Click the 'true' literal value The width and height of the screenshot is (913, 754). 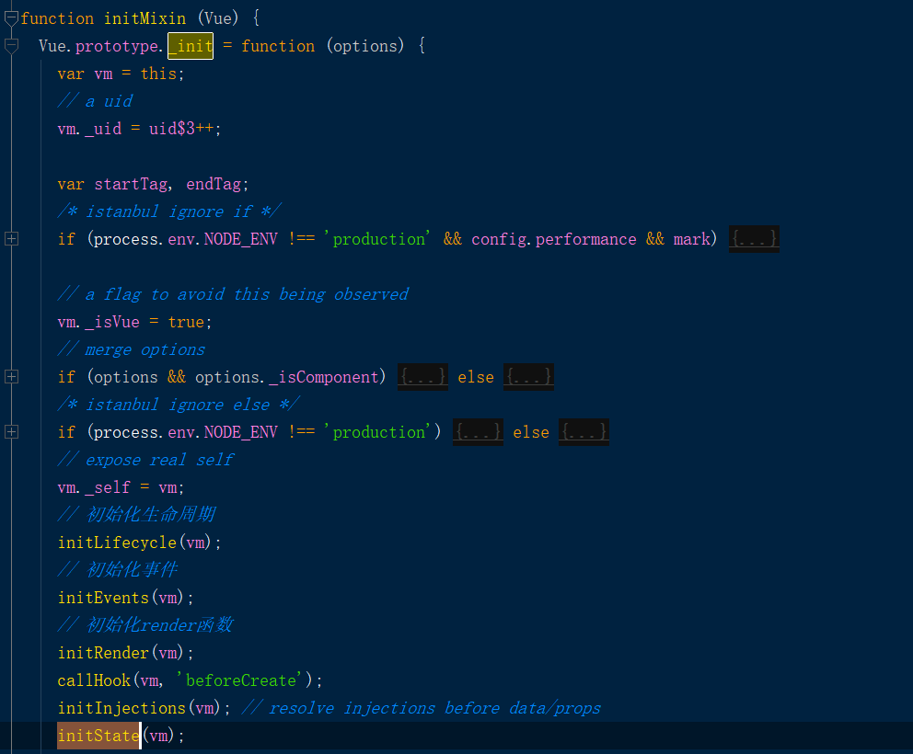point(186,322)
